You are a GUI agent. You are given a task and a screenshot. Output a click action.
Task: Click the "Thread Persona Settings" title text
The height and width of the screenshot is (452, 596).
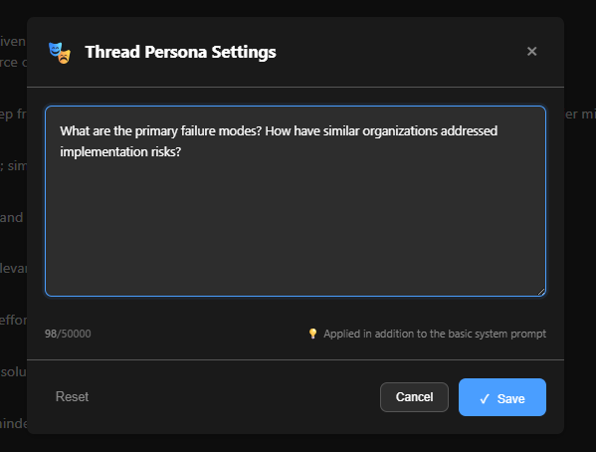pyautogui.click(x=180, y=52)
